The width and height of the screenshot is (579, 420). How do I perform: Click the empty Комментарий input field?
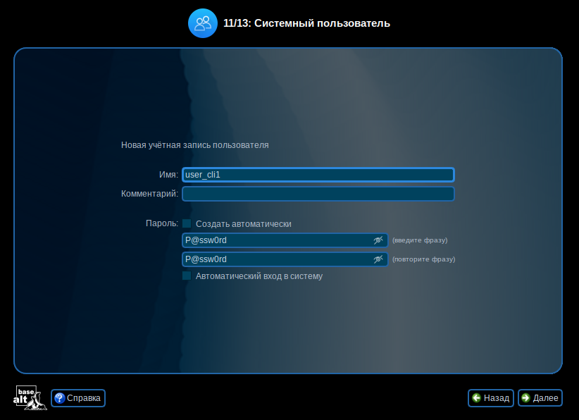click(x=318, y=194)
